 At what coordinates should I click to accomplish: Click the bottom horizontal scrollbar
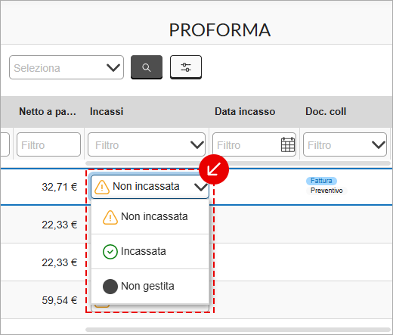tap(238, 330)
